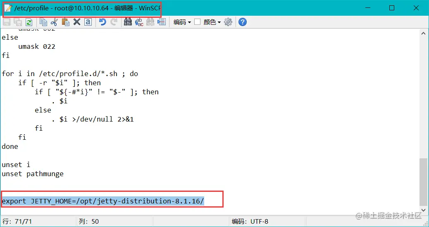The image size is (429, 227).
Task: Click the column status '列: 50'
Action: (x=88, y=222)
